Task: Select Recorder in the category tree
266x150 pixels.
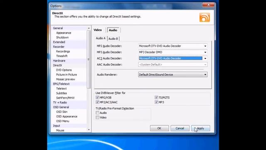Action: pos(59,47)
